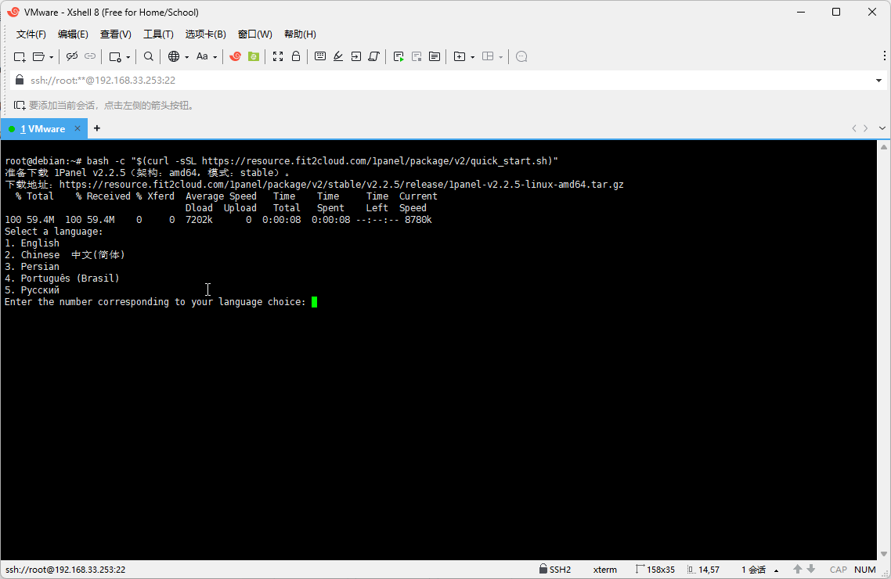Viewport: 891px width, 579px height.
Task: Open the 工具(T) menu
Action: [158, 34]
